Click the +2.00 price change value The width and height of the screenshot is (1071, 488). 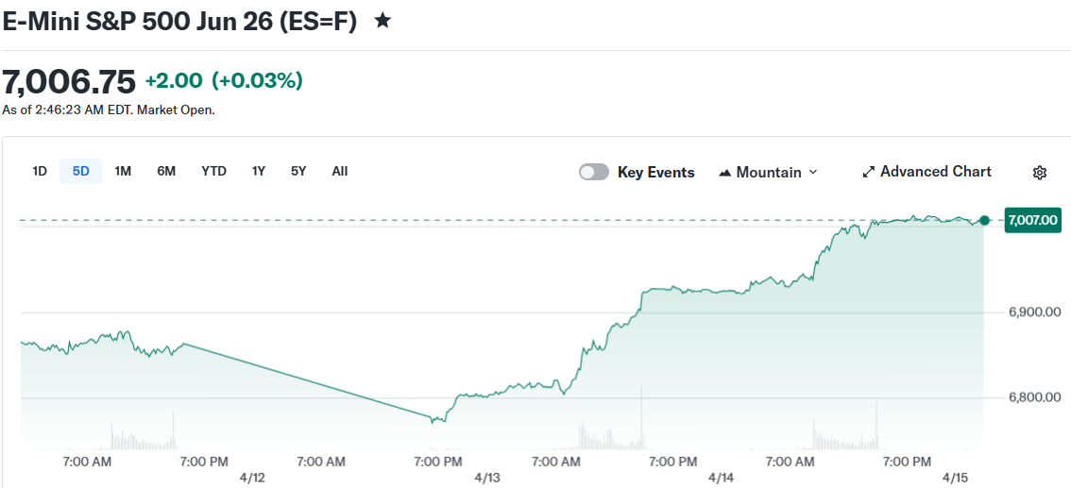pos(174,80)
